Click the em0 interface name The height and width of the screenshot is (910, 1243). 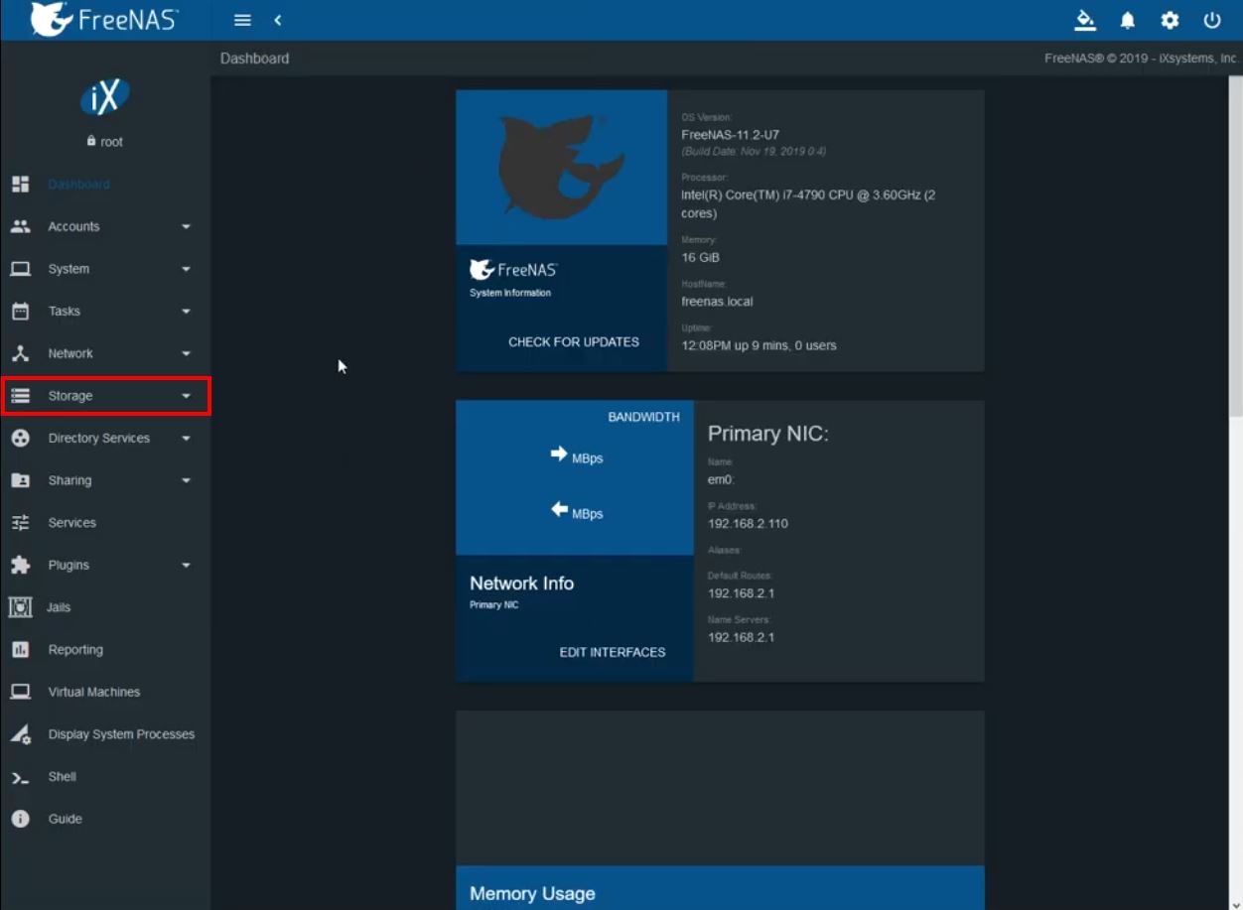[x=720, y=479]
